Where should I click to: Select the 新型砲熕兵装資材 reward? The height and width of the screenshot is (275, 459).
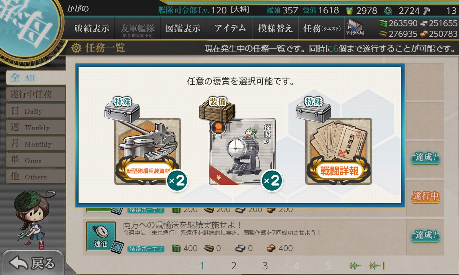tap(147, 152)
